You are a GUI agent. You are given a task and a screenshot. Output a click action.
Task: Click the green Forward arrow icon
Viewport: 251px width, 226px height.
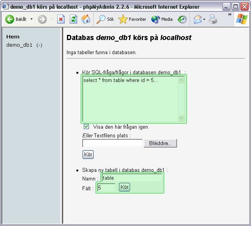pyautogui.click(x=42, y=19)
